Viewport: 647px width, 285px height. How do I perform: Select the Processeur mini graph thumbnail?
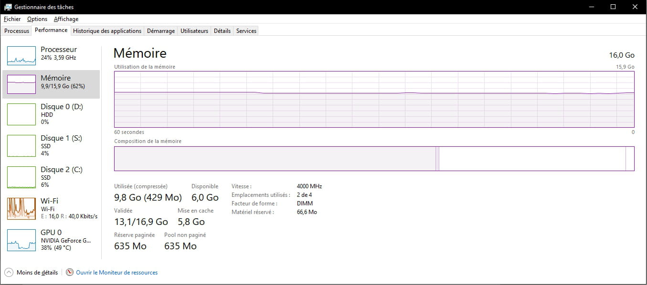21,56
